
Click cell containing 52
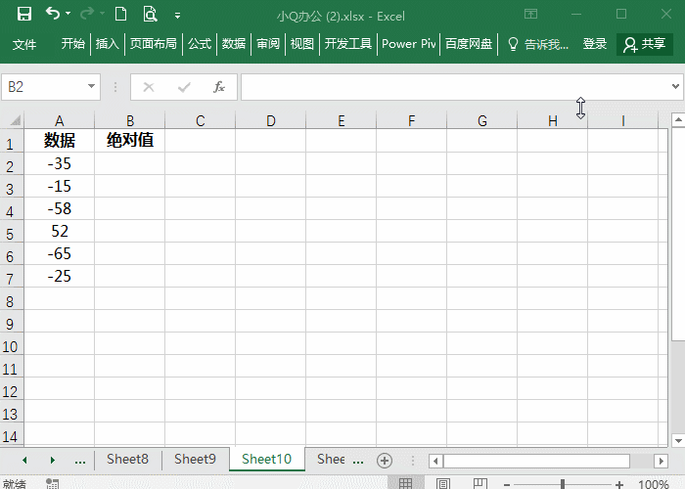point(60,231)
